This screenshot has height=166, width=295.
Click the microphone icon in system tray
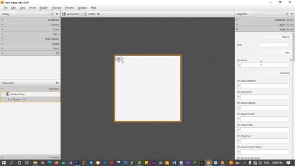point(250,163)
